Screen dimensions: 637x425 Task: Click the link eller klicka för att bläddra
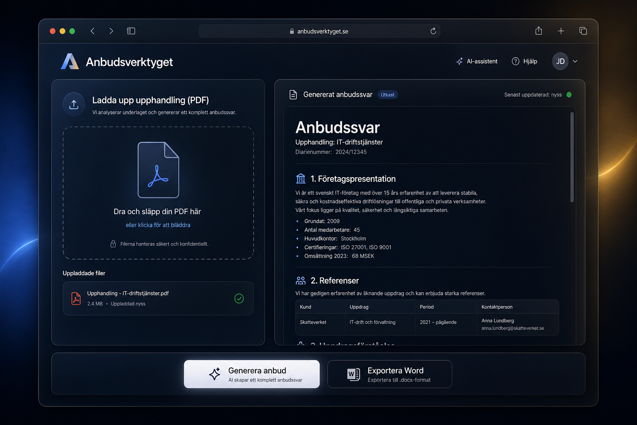[x=158, y=225]
